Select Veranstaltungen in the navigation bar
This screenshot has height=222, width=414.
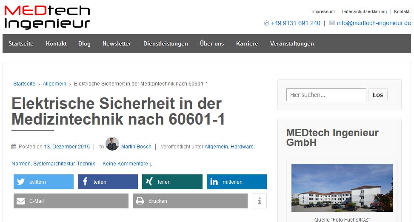(292, 43)
